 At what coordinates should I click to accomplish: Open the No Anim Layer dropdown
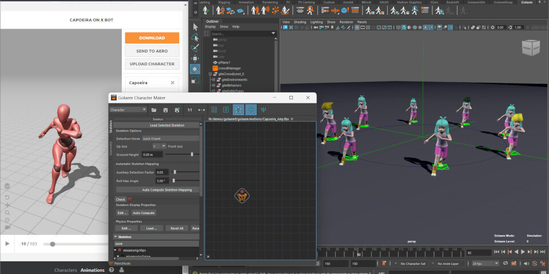[x=448, y=263]
